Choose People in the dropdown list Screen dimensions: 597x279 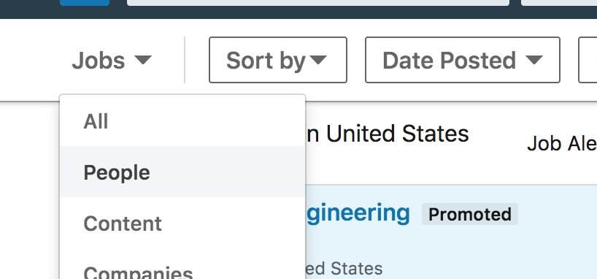(x=182, y=172)
